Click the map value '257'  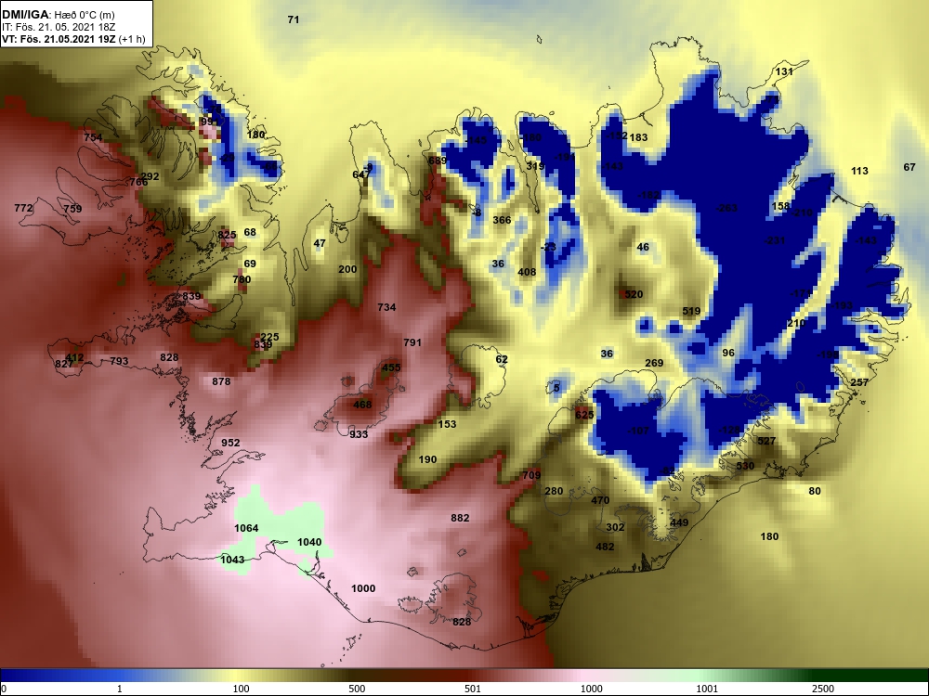859,382
